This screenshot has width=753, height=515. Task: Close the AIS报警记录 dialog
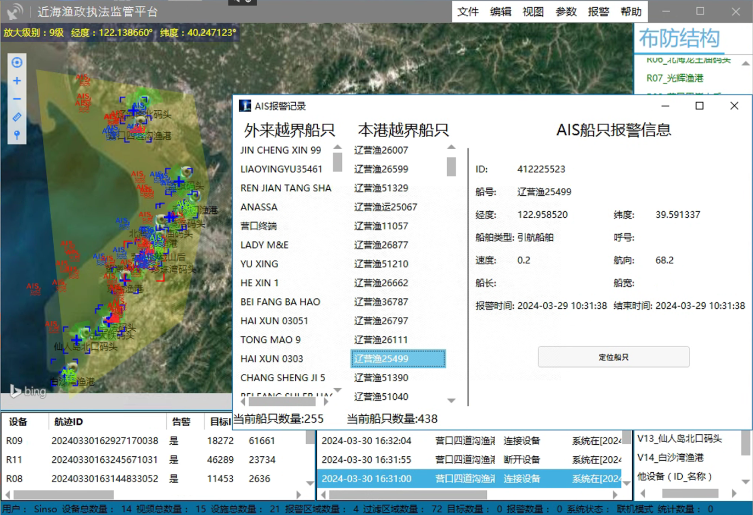(734, 106)
